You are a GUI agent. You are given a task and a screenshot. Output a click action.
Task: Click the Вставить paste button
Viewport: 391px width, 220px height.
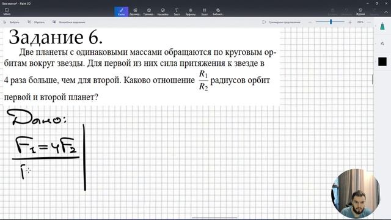332,12
